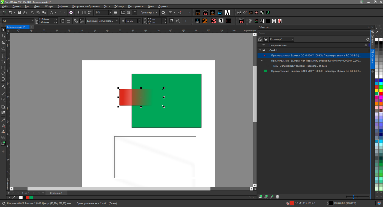383x207 pixels.
Task: Click the green swatch in document palette
Action: 31,197
